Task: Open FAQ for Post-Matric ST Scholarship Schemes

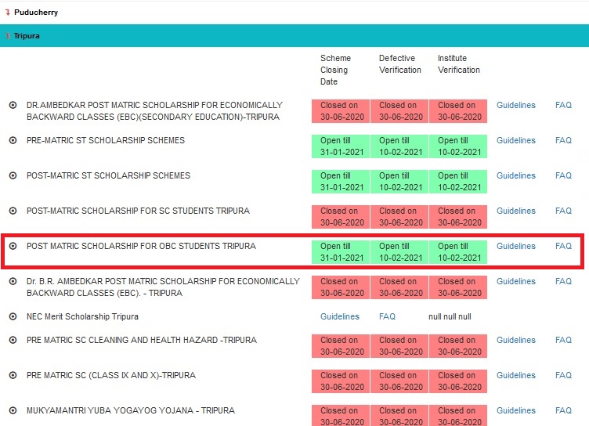Action: pos(563,176)
